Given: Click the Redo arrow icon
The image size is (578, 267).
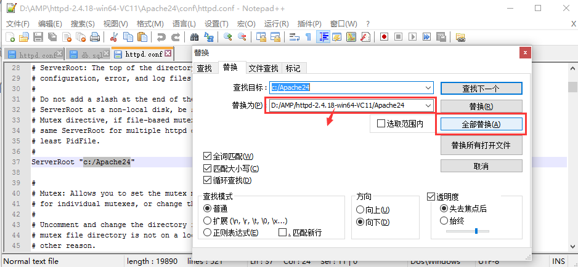Looking at the screenshot, I should 176,37.
